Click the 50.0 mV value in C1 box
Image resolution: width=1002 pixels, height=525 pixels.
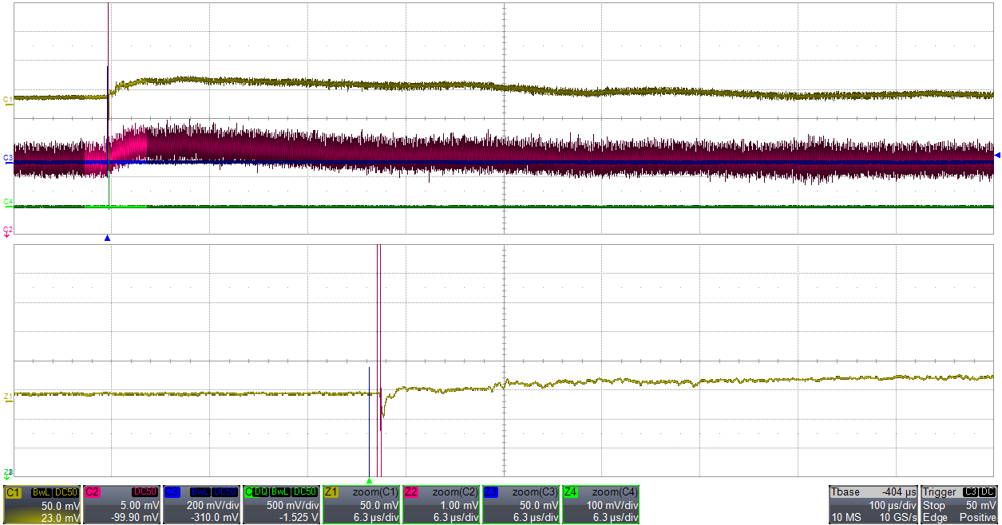62,506
